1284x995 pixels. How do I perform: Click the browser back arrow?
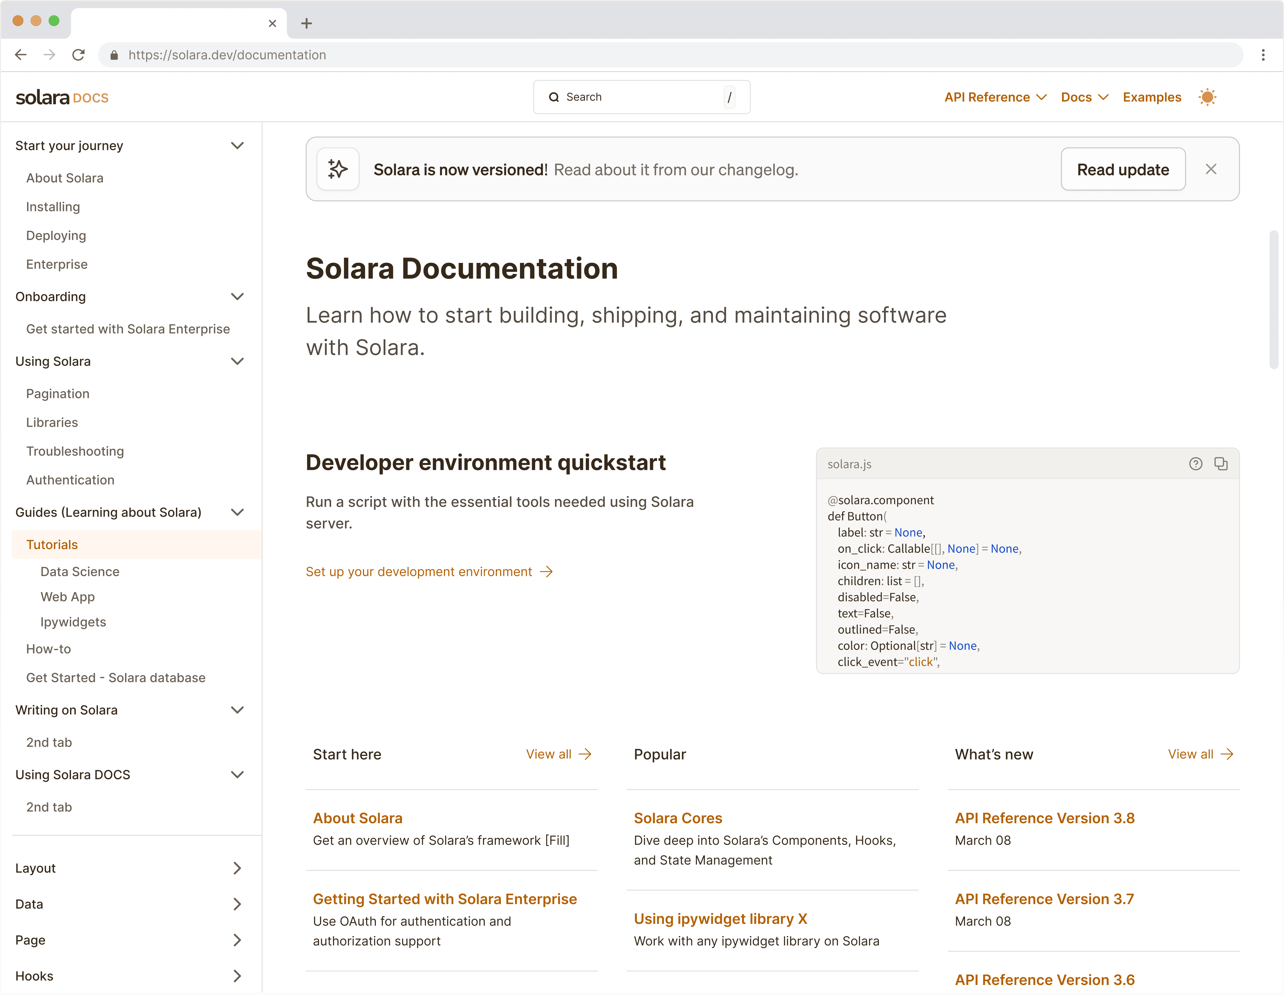click(21, 55)
